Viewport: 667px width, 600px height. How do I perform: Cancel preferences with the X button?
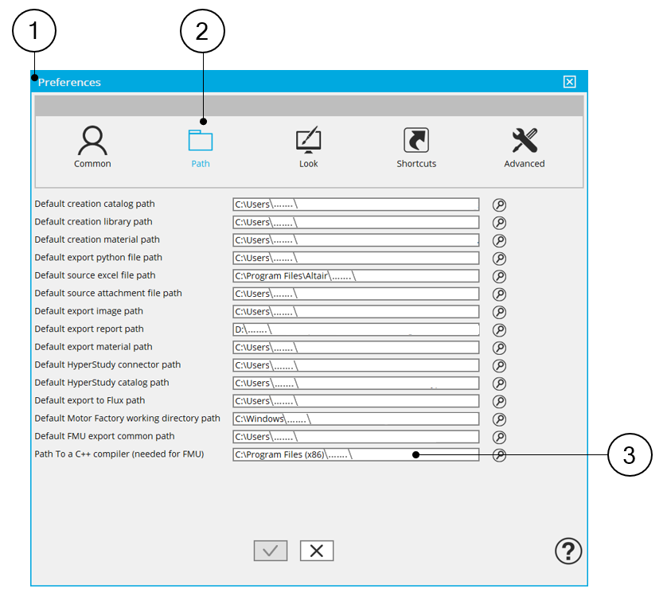coord(317,551)
